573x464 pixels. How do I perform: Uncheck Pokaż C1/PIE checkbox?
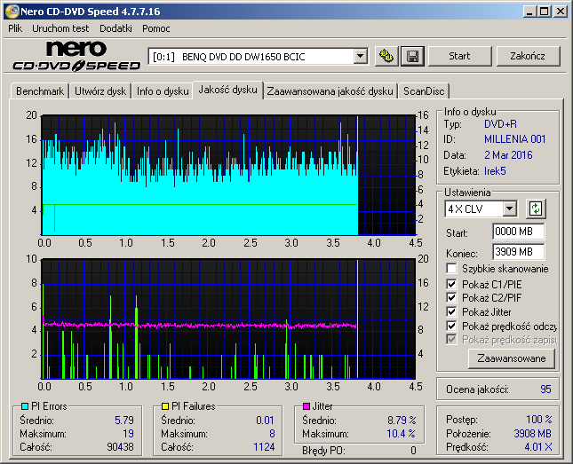[451, 284]
